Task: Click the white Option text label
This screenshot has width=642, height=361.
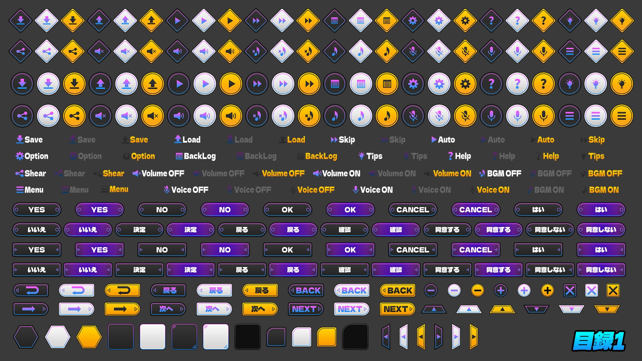Action: pyautogui.click(x=32, y=156)
